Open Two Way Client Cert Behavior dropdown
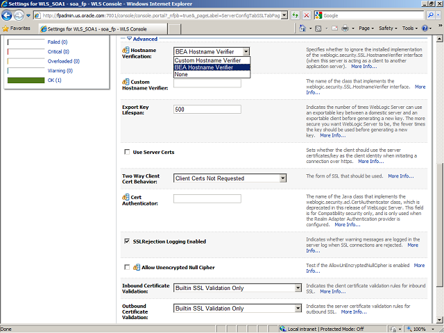444x333 pixels. (230, 178)
